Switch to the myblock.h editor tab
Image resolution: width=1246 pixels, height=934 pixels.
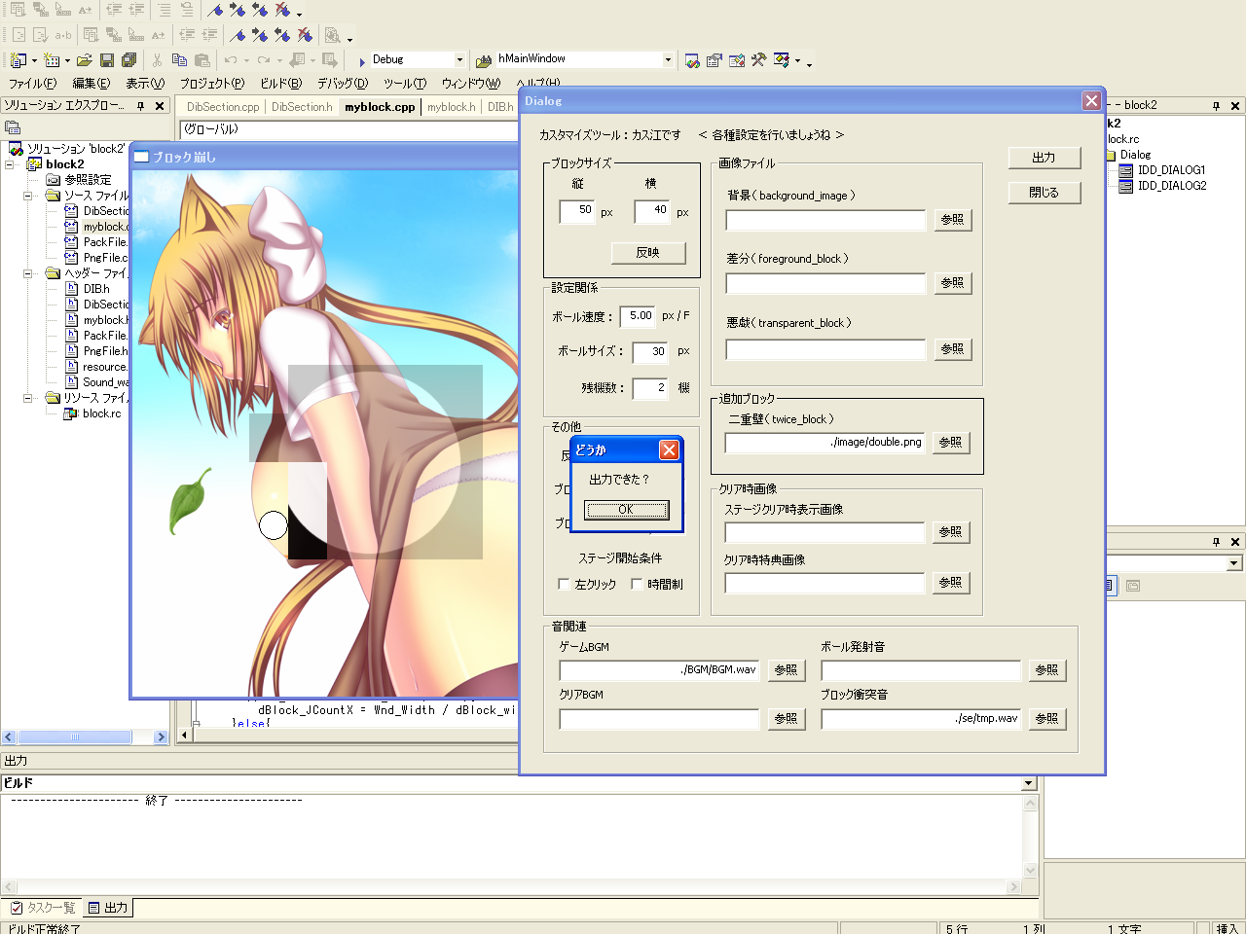point(451,107)
